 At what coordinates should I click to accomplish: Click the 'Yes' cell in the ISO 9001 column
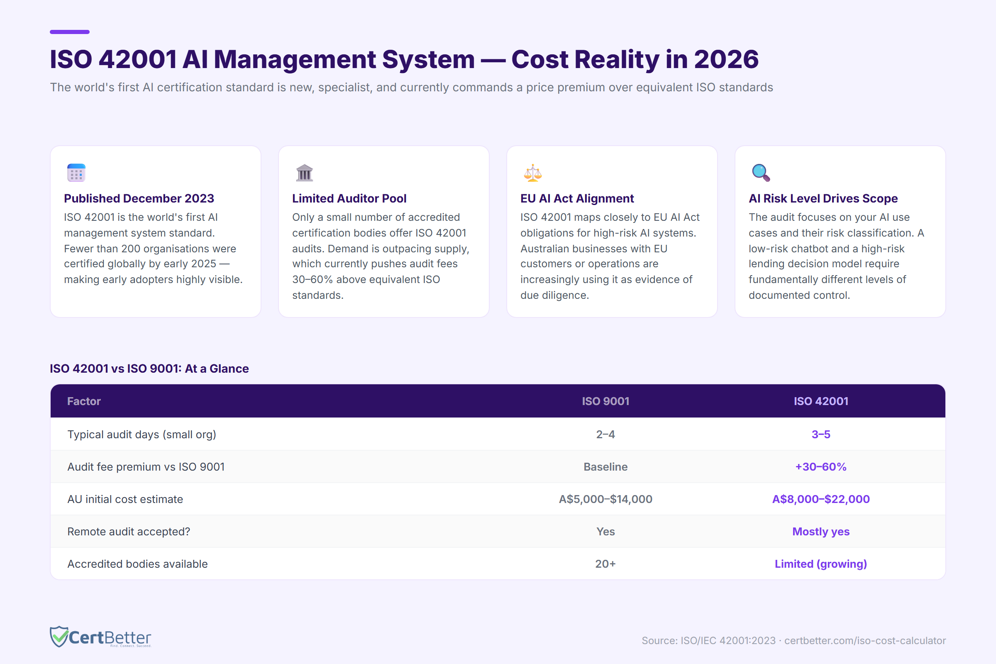(x=605, y=532)
